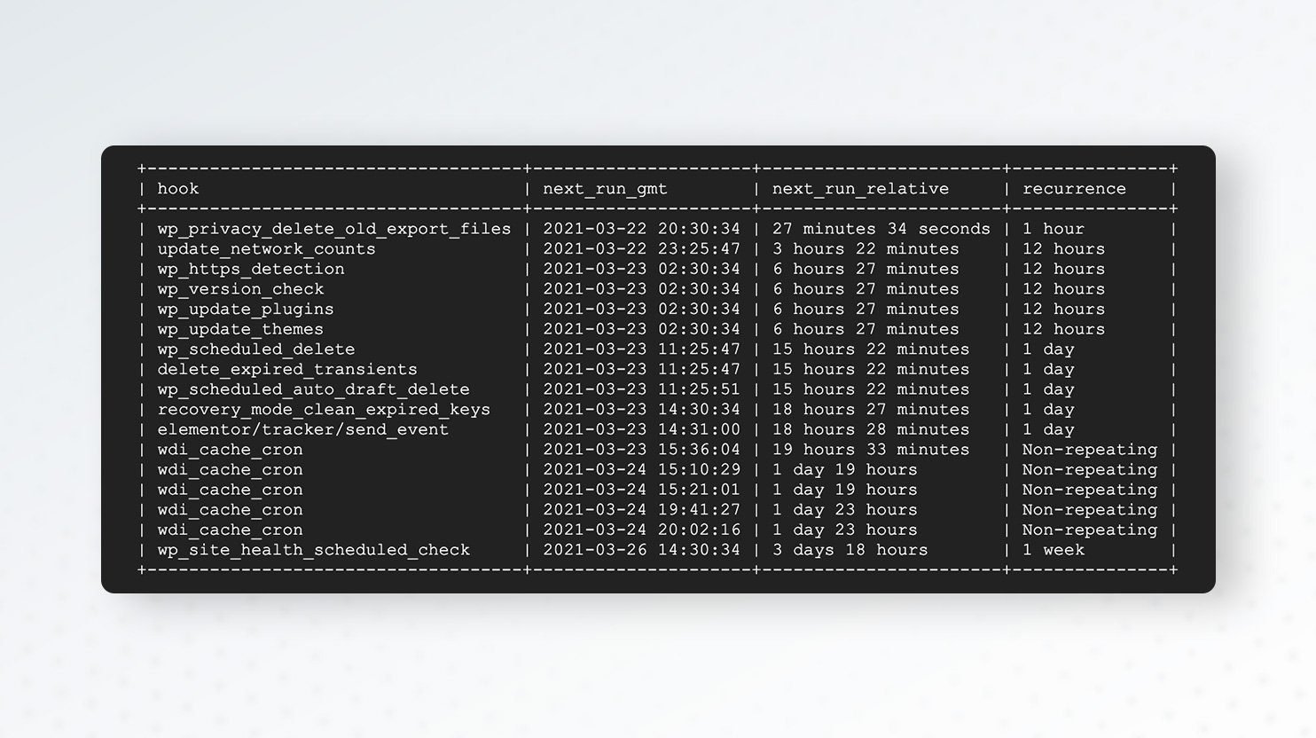This screenshot has height=738, width=1316.
Task: Click the '1 week' recurrence value
Action: click(x=1054, y=550)
